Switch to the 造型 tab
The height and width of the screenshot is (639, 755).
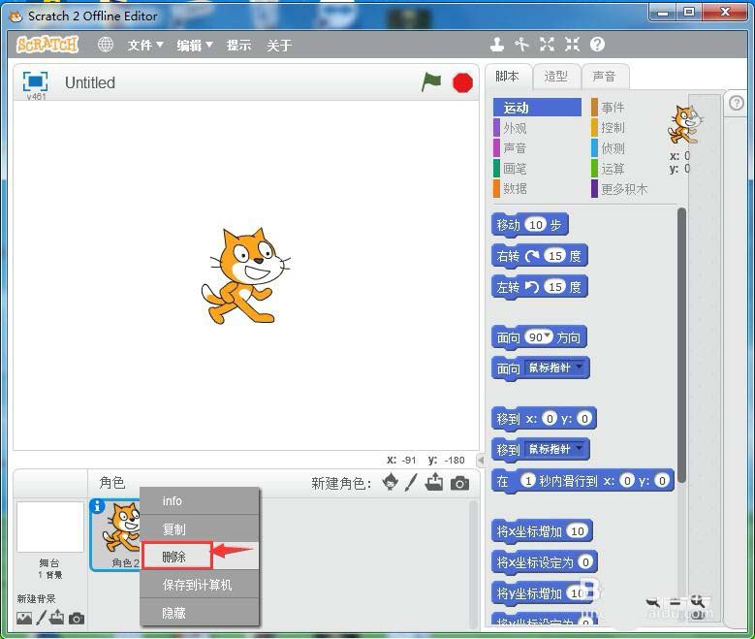pos(556,77)
